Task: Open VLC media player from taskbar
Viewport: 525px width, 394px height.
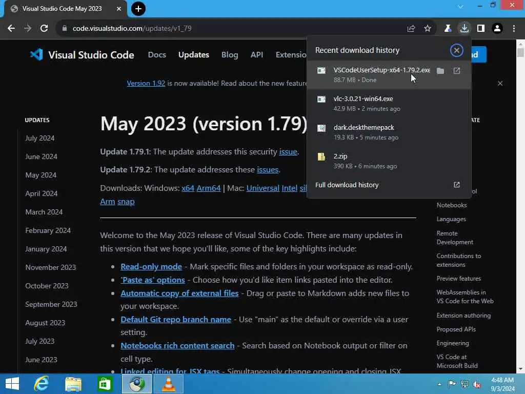Action: (x=168, y=384)
